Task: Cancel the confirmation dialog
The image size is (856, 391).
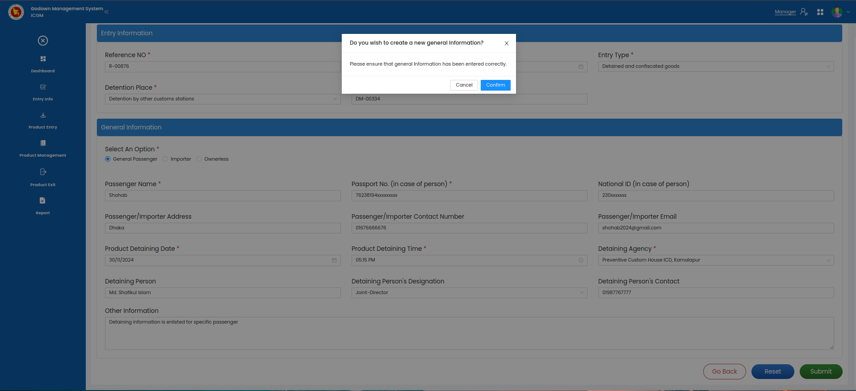Action: 464,85
